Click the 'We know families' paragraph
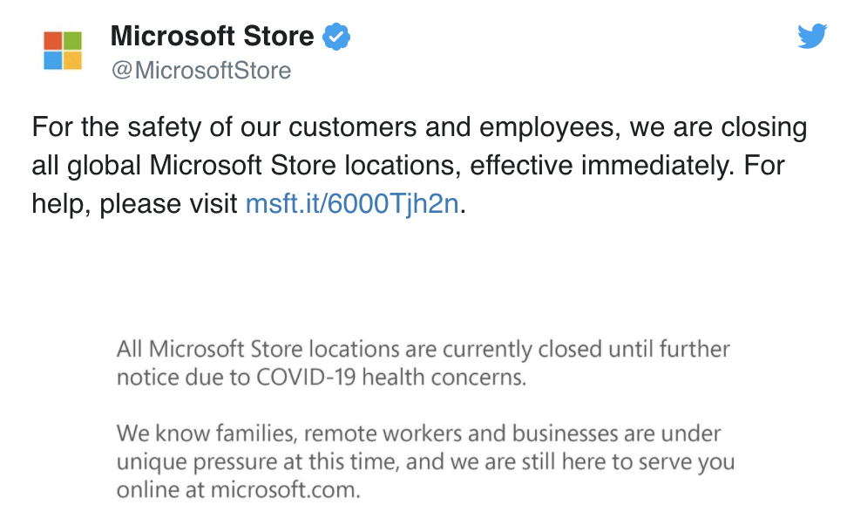The width and height of the screenshot is (847, 532). click(x=425, y=461)
